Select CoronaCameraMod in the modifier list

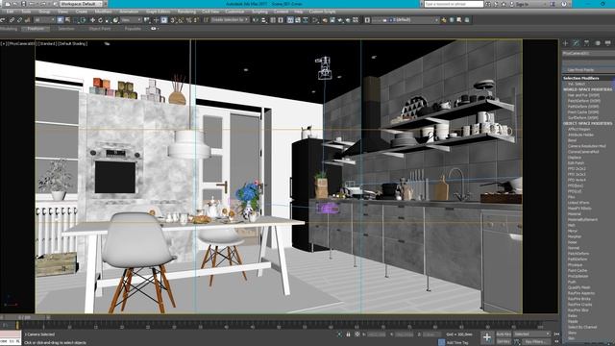tap(583, 152)
